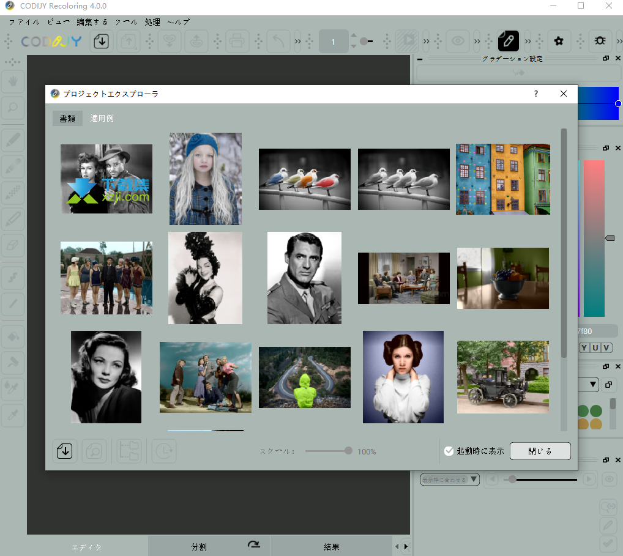Open the ビュー menu

[58, 22]
